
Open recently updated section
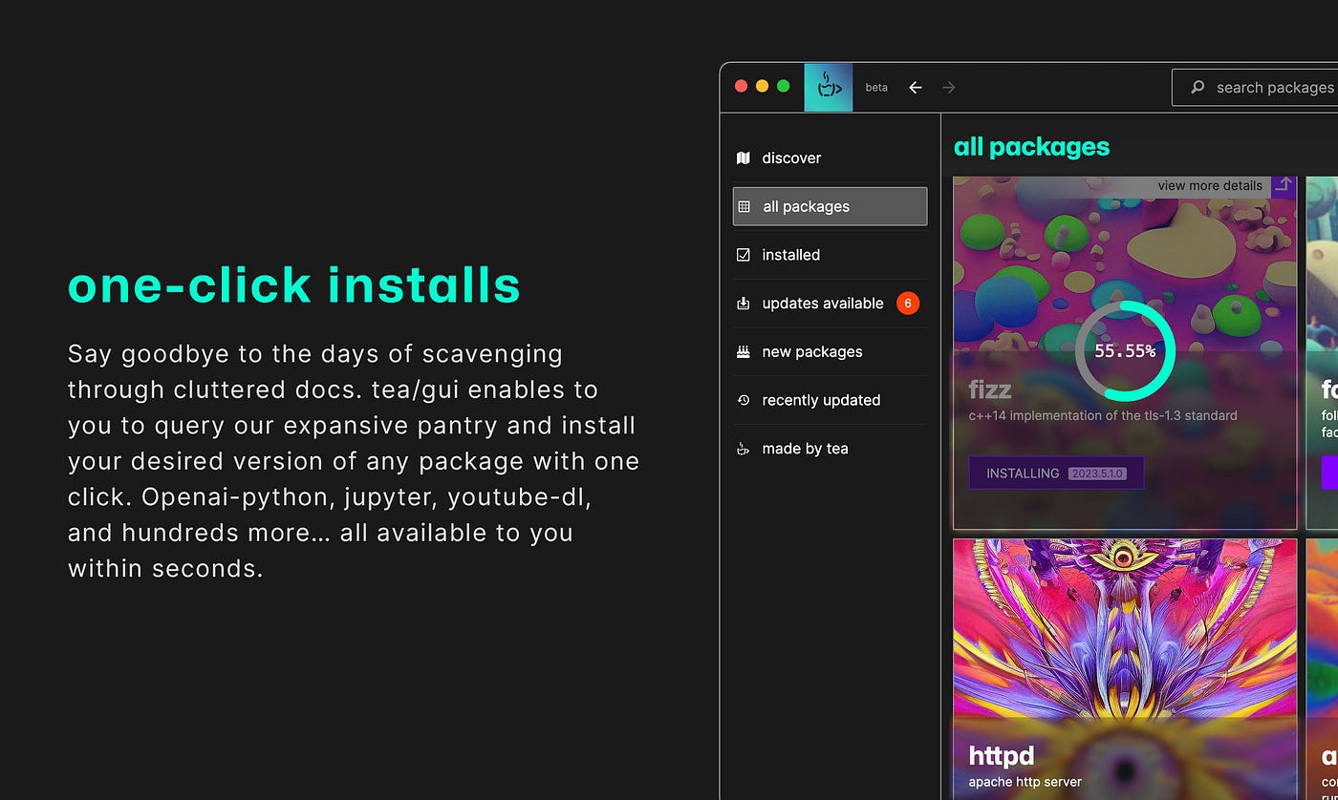(830, 400)
